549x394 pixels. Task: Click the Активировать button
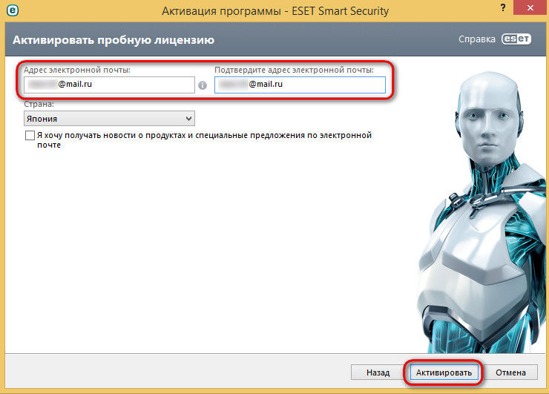point(444,372)
